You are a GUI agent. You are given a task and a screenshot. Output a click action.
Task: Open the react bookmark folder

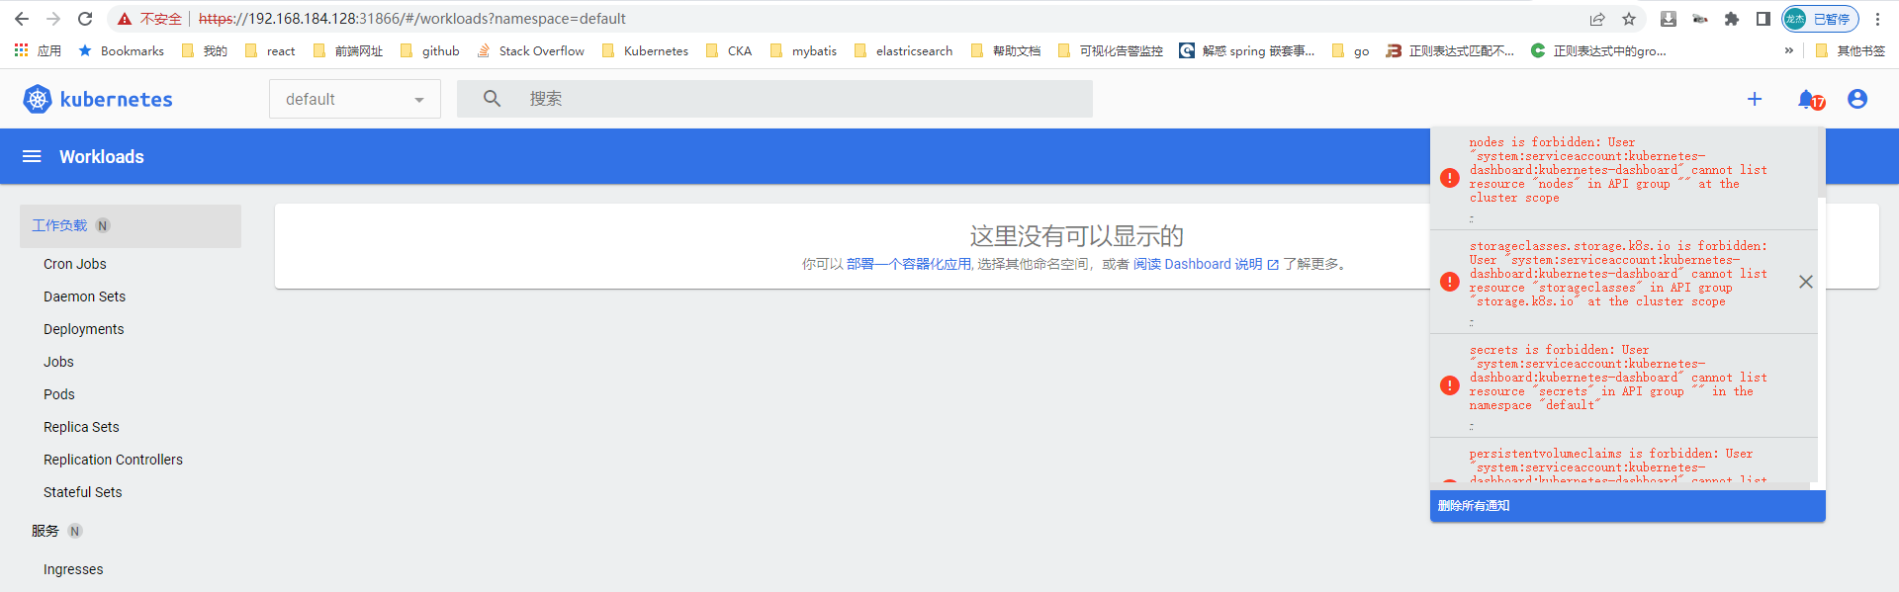click(270, 50)
